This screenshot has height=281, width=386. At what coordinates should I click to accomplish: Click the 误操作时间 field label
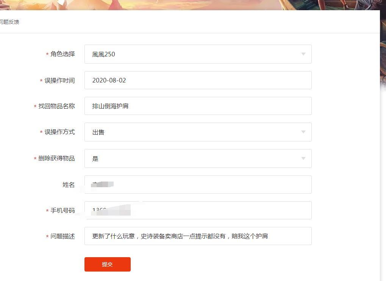pyautogui.click(x=59, y=81)
